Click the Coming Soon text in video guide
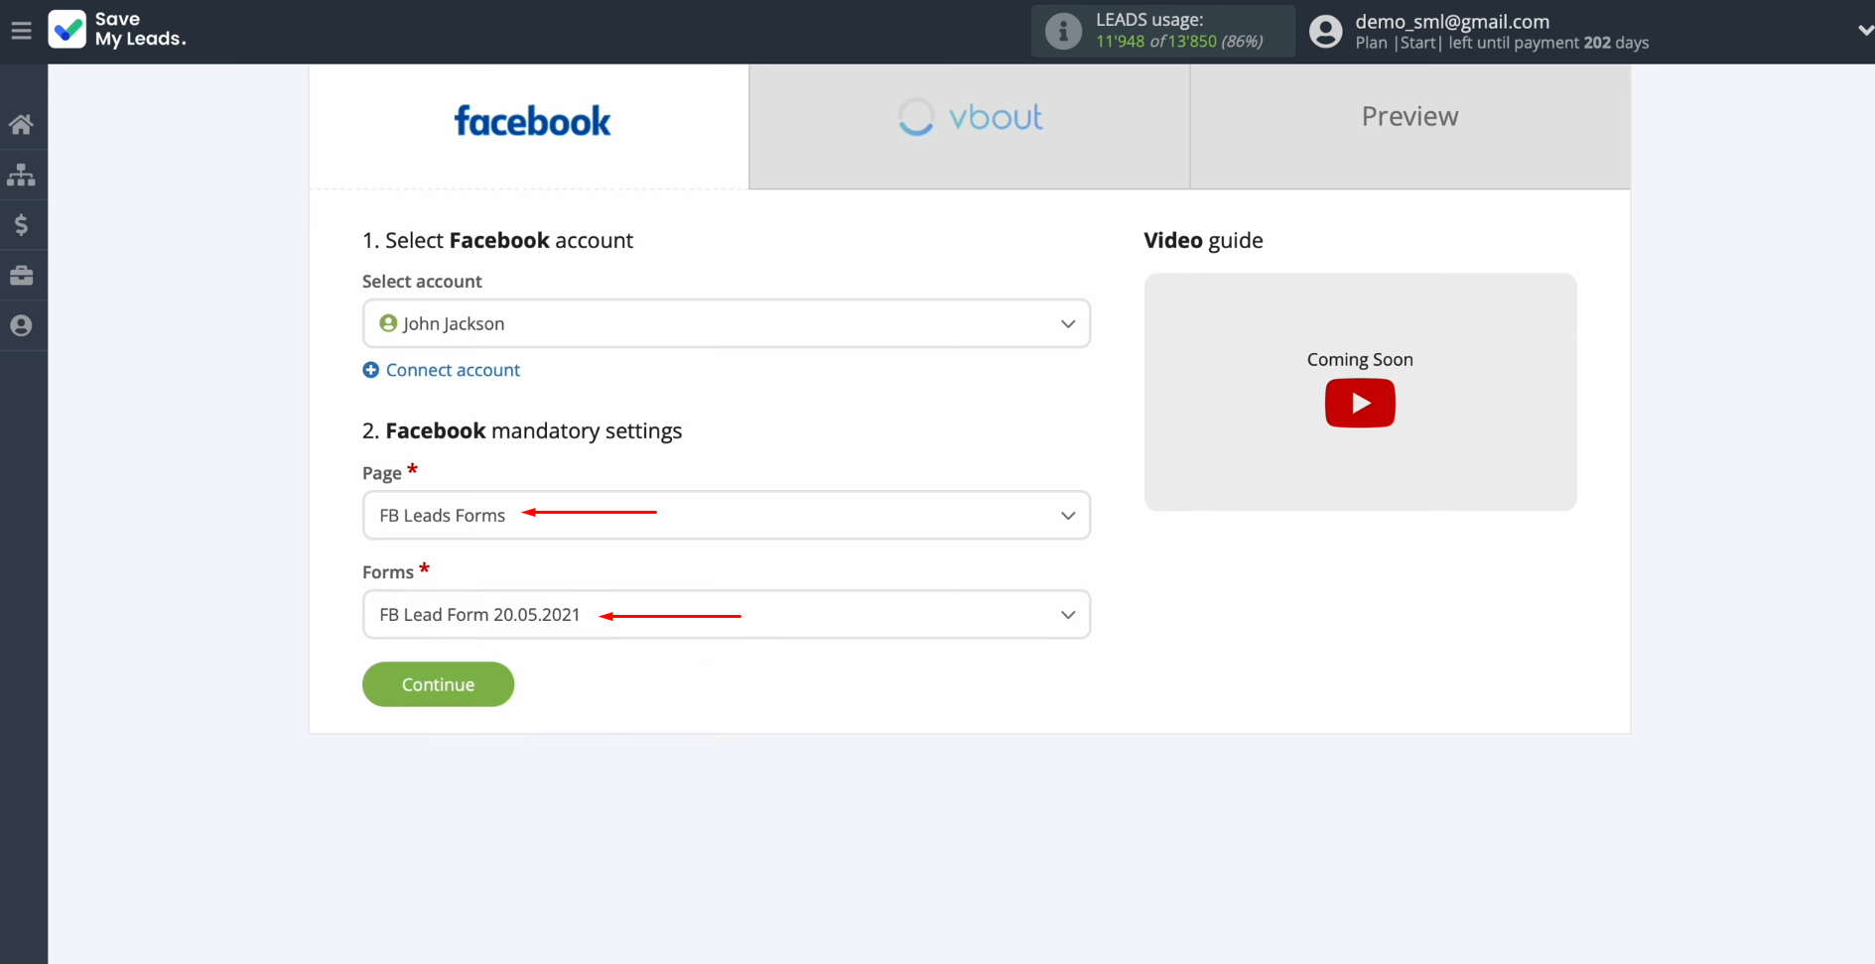Image resolution: width=1875 pixels, height=964 pixels. (x=1360, y=359)
